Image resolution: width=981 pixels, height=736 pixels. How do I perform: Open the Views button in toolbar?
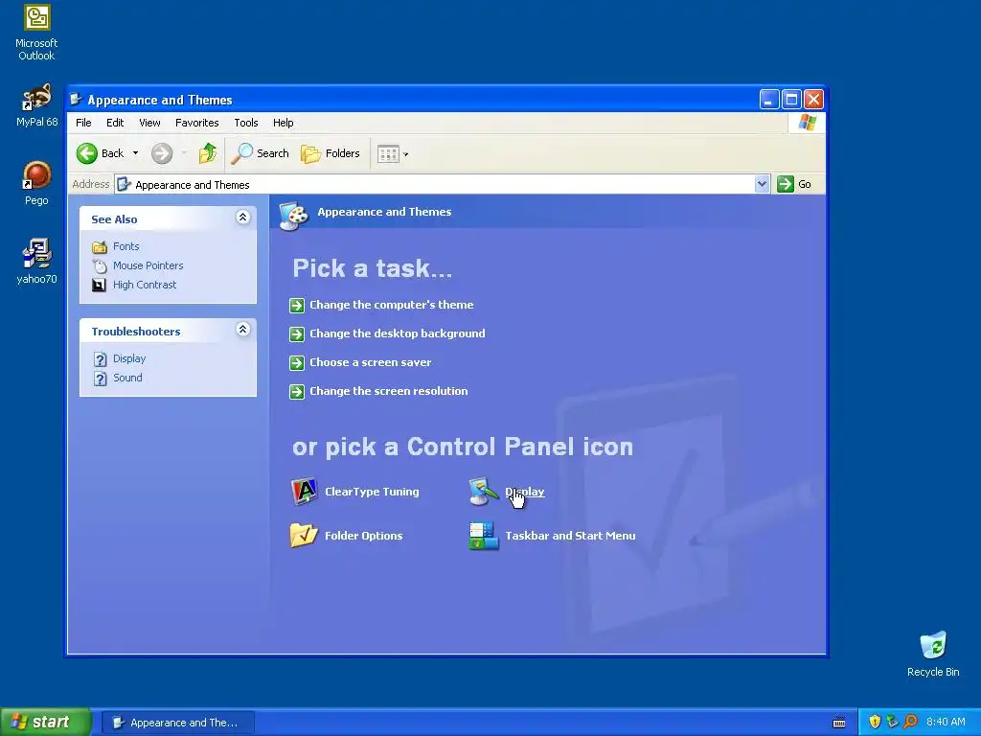(388, 154)
